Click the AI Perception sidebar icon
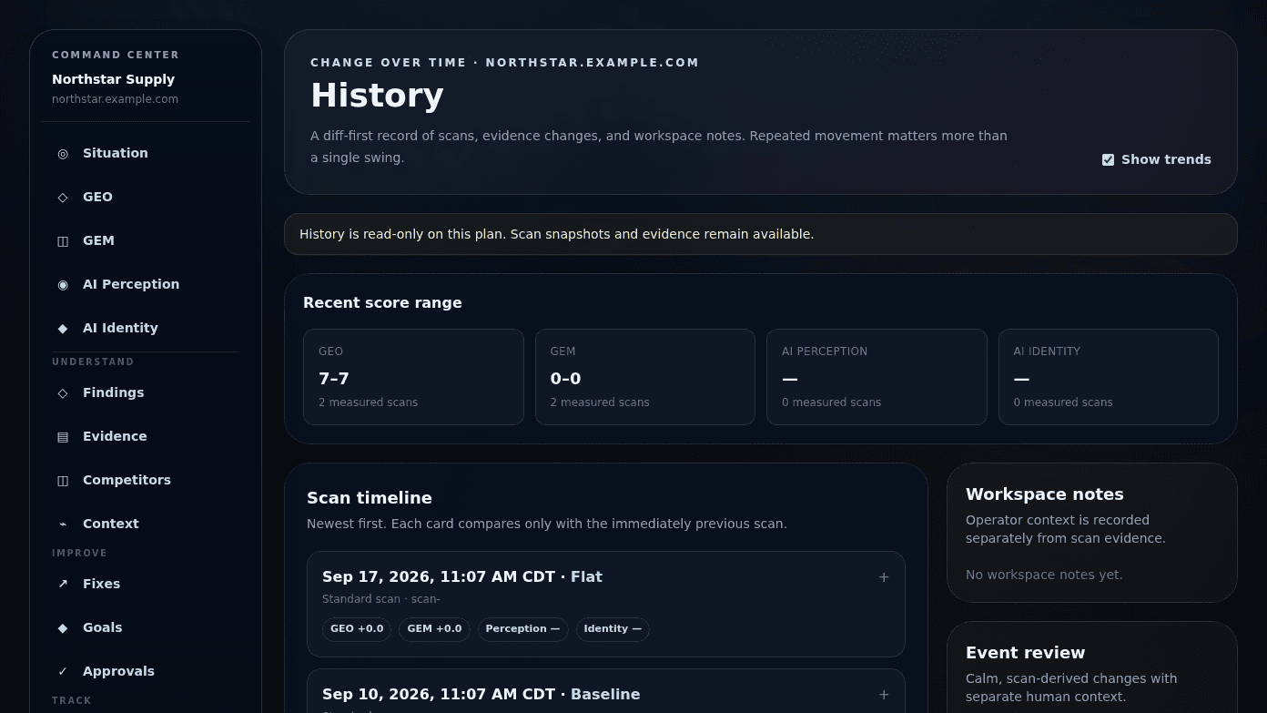The width and height of the screenshot is (1267, 713). click(63, 285)
